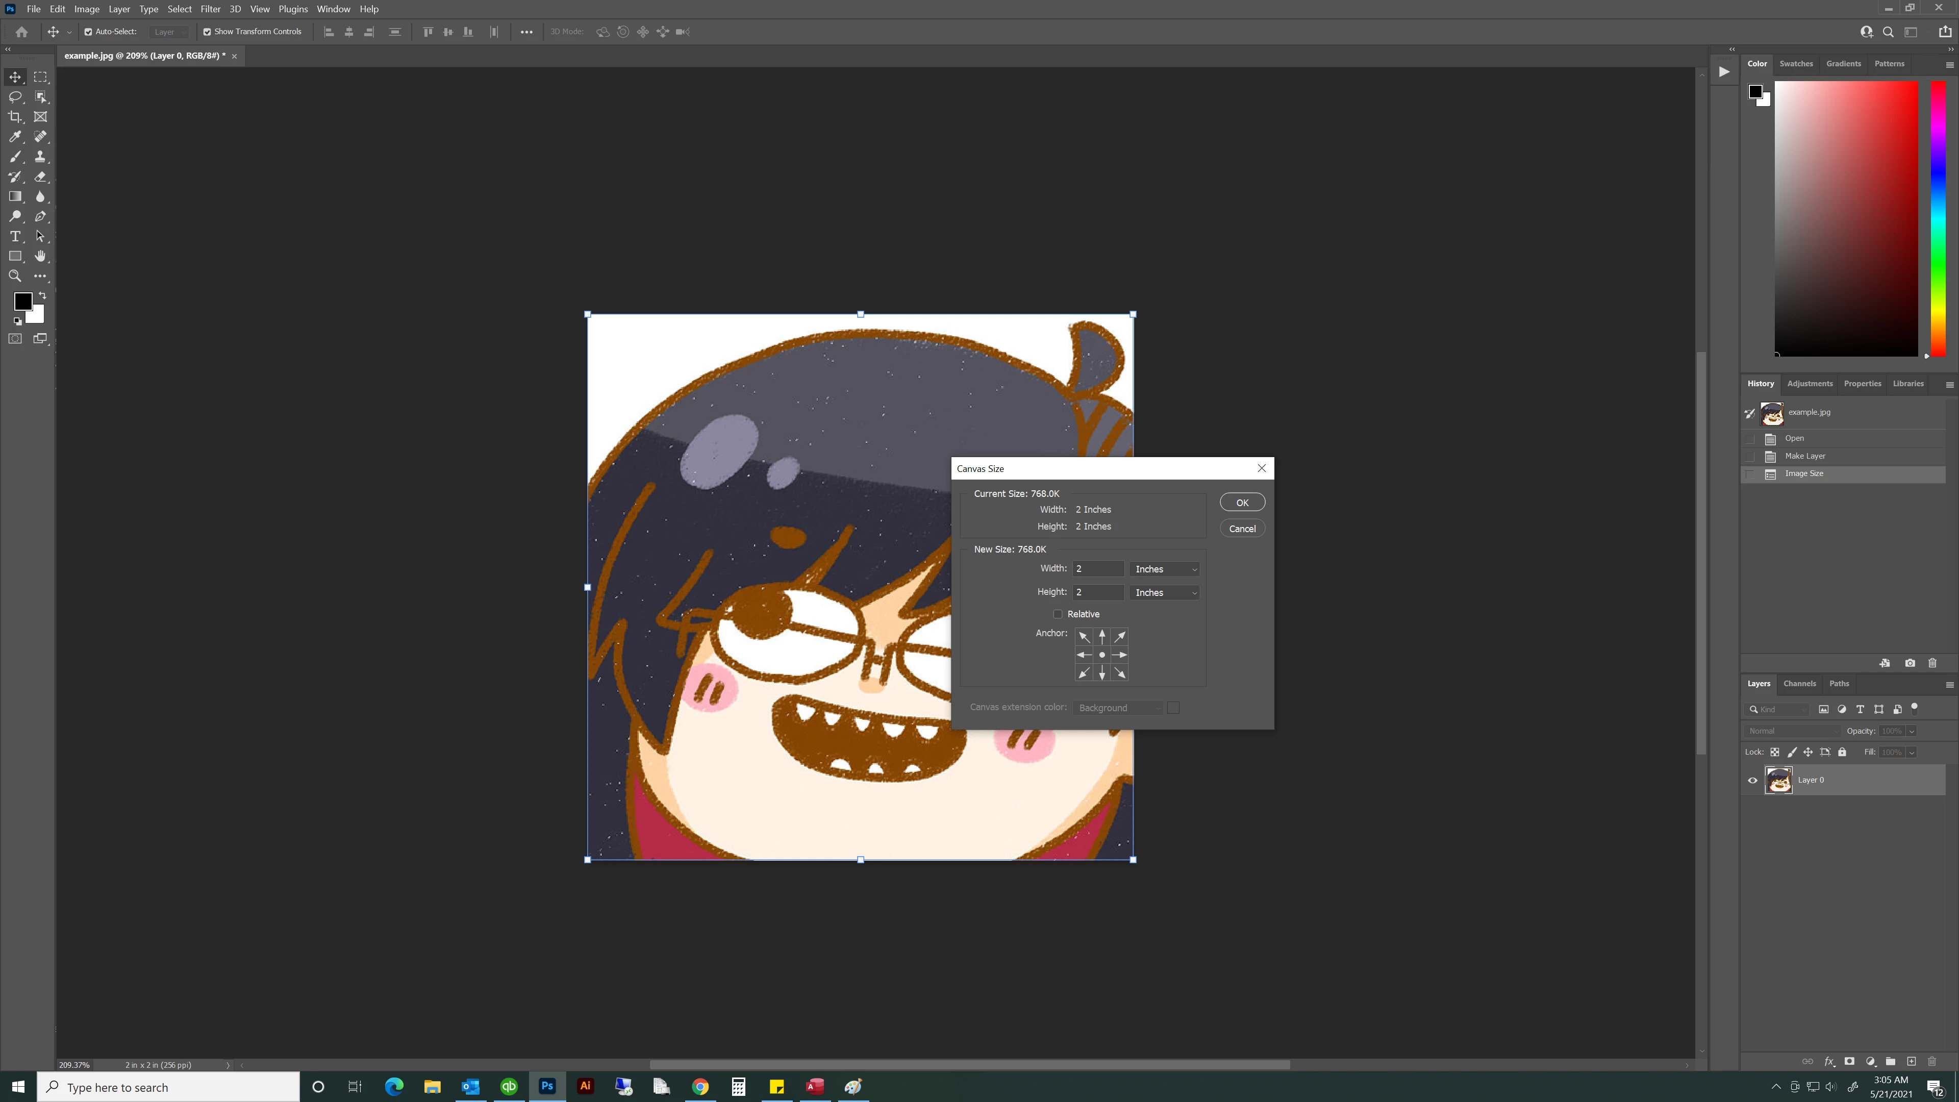Select the Eyedropper tool
The width and height of the screenshot is (1959, 1102).
15,137
